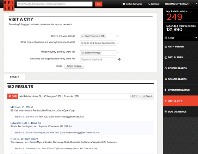Open Edward (Ed) J. Dineen profile

coord(26,123)
